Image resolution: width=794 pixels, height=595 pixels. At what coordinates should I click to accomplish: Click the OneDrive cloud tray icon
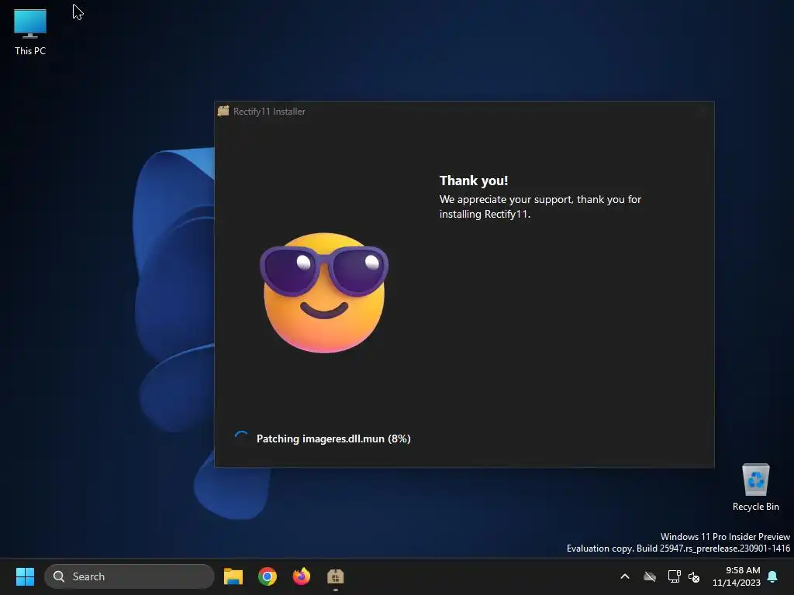(650, 576)
